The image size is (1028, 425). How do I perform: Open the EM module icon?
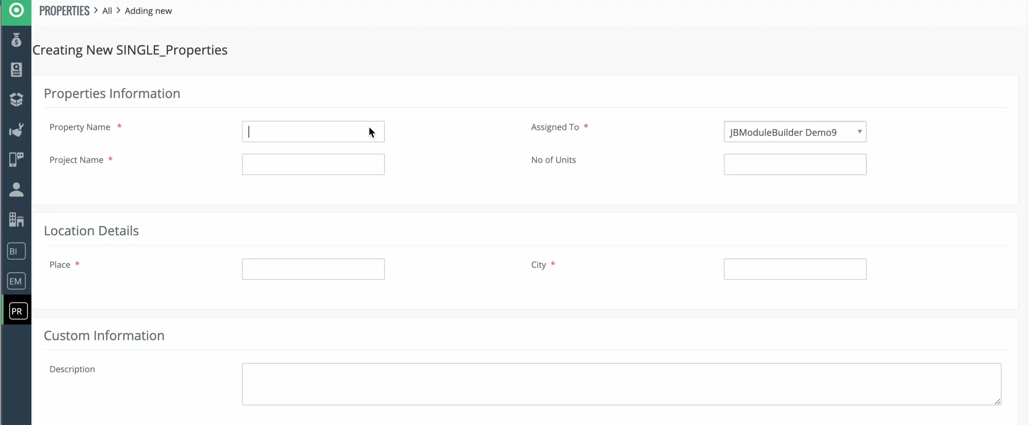point(16,281)
